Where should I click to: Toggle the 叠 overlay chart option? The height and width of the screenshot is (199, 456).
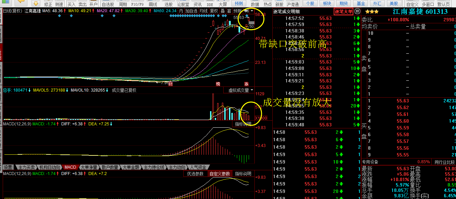[x=223, y=11]
